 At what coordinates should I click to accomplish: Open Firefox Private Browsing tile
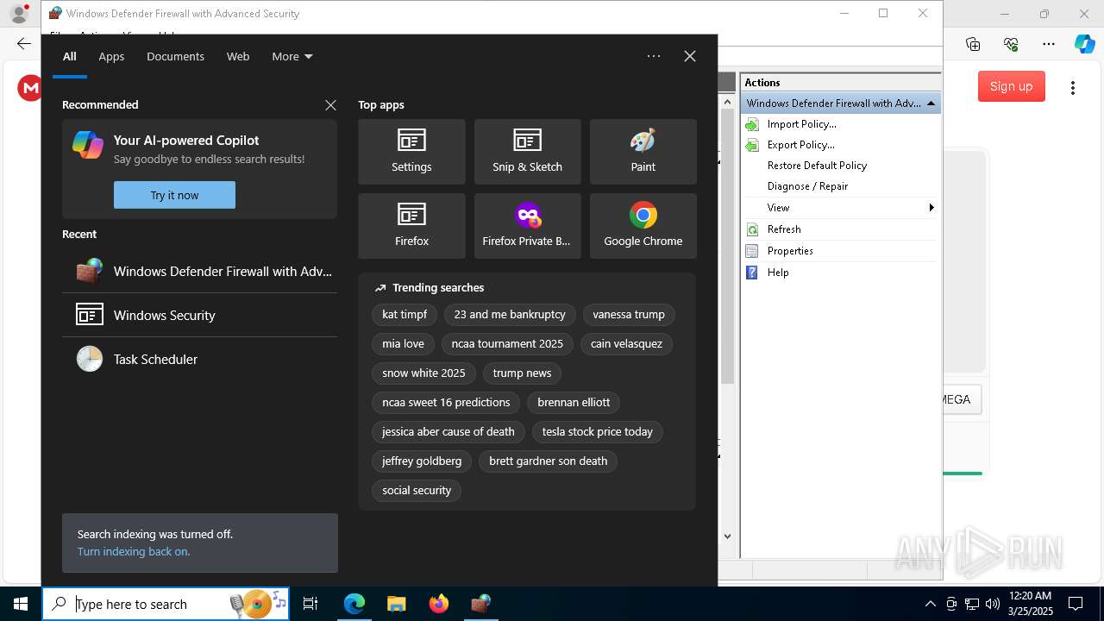pos(527,226)
